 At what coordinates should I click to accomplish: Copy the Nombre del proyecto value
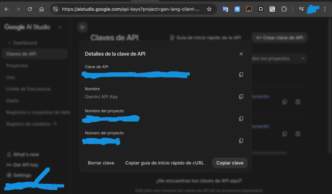(241, 119)
